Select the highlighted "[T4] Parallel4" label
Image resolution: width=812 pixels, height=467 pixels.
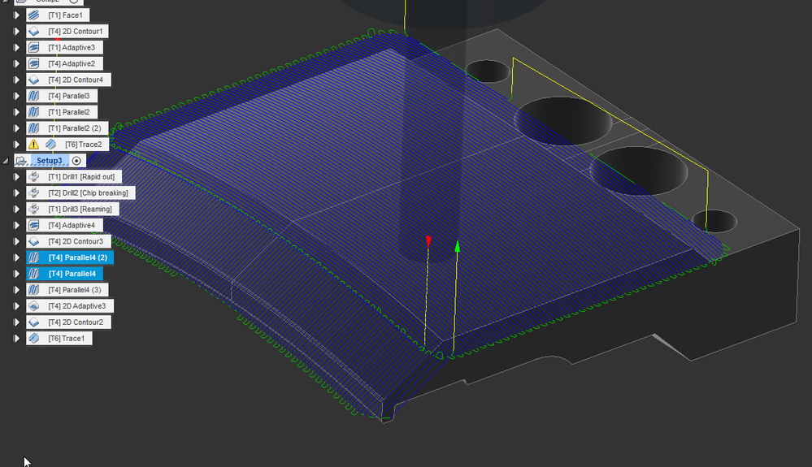click(x=72, y=274)
